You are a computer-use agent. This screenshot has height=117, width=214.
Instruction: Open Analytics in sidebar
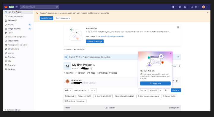[18, 57]
